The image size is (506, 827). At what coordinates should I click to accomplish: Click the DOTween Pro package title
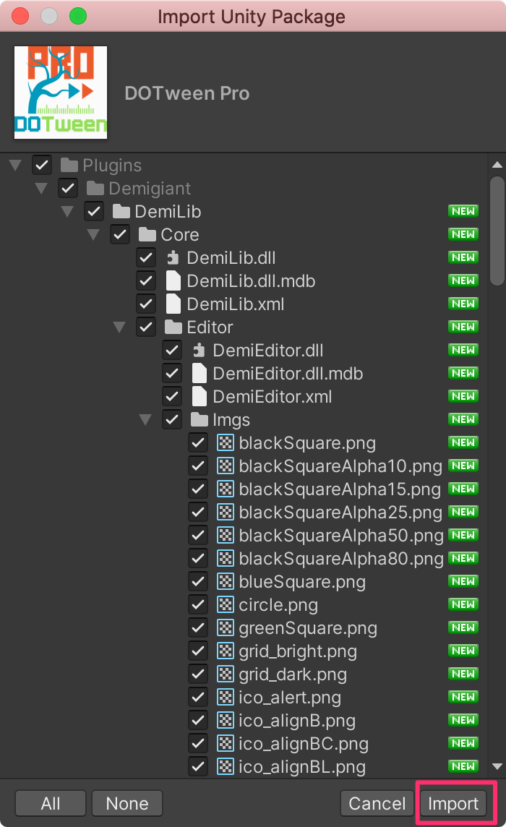pyautogui.click(x=186, y=93)
